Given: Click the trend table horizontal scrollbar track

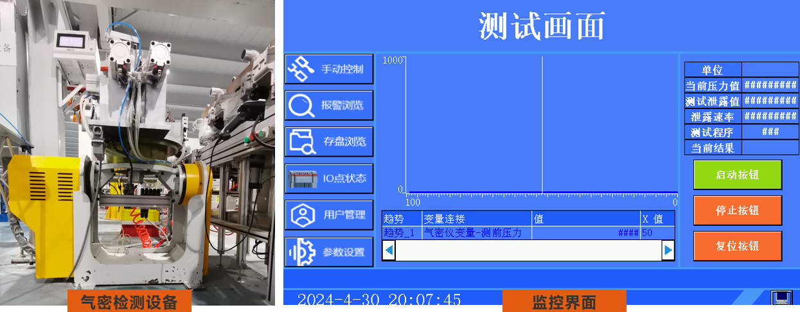Looking at the screenshot, I should (x=528, y=250).
